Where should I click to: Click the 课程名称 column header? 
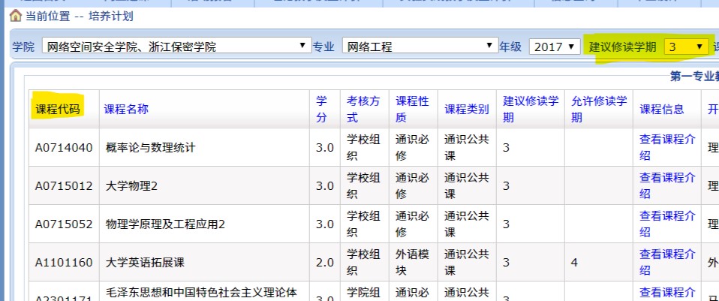coord(126,109)
